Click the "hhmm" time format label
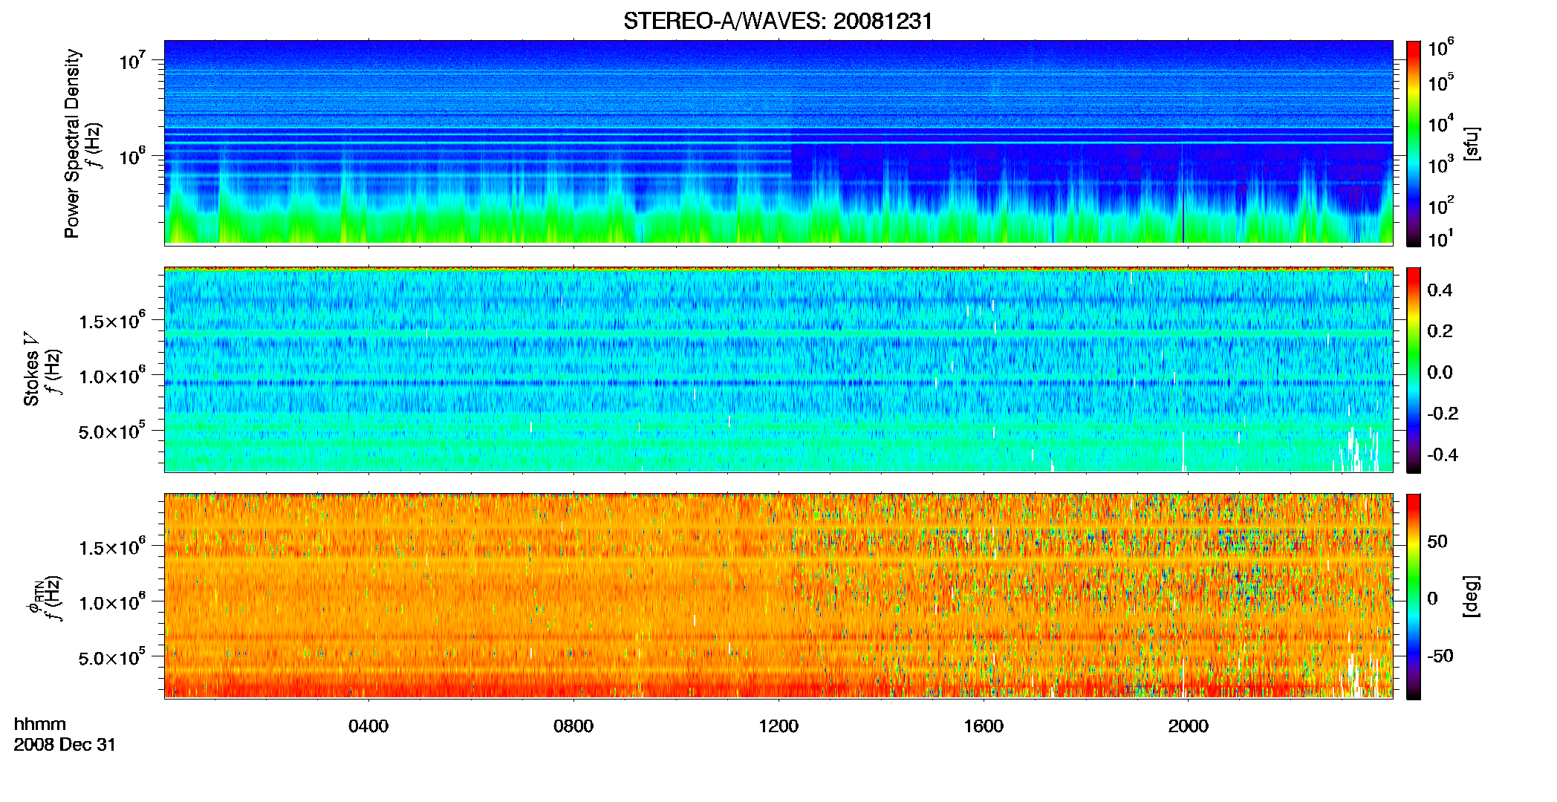This screenshot has width=1557, height=802. coord(40,725)
